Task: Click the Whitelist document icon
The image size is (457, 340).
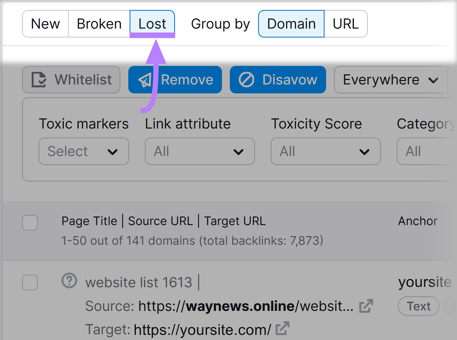Action: coord(39,80)
